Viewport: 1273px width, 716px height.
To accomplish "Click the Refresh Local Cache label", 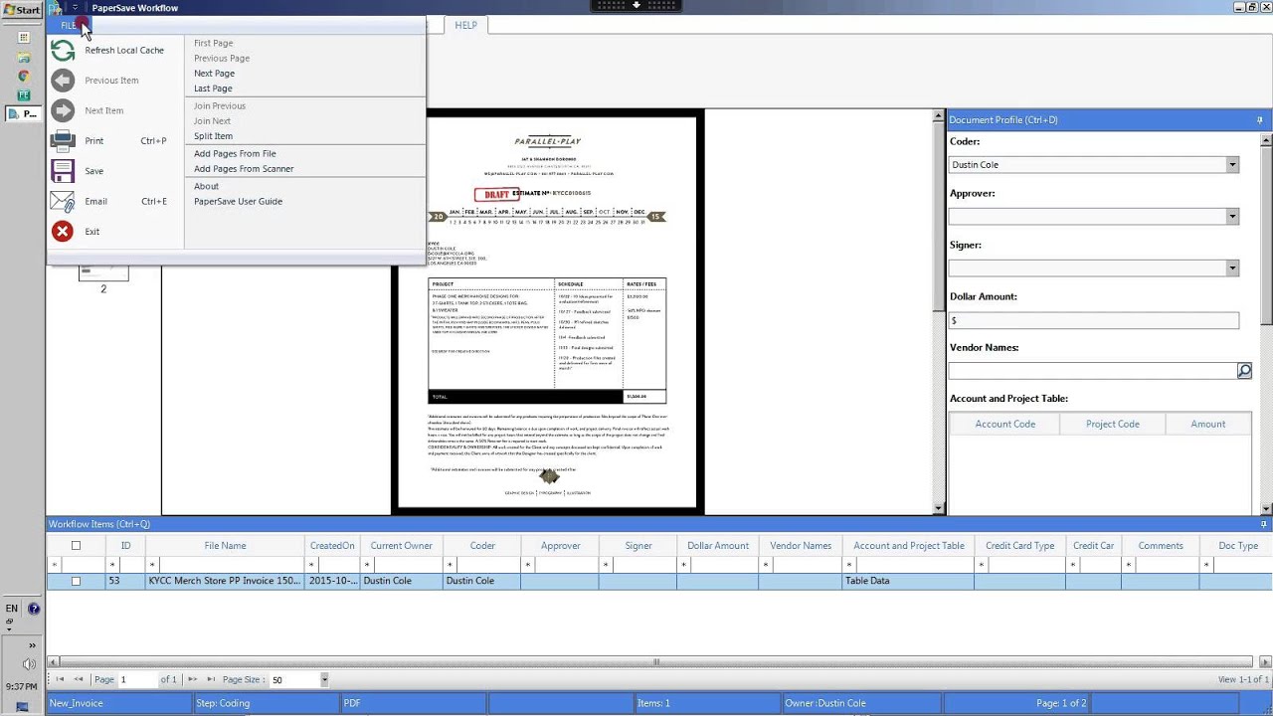I will (124, 51).
